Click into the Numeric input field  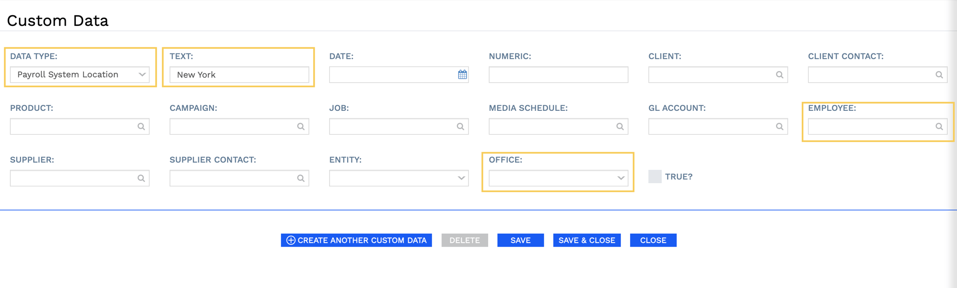coord(558,75)
